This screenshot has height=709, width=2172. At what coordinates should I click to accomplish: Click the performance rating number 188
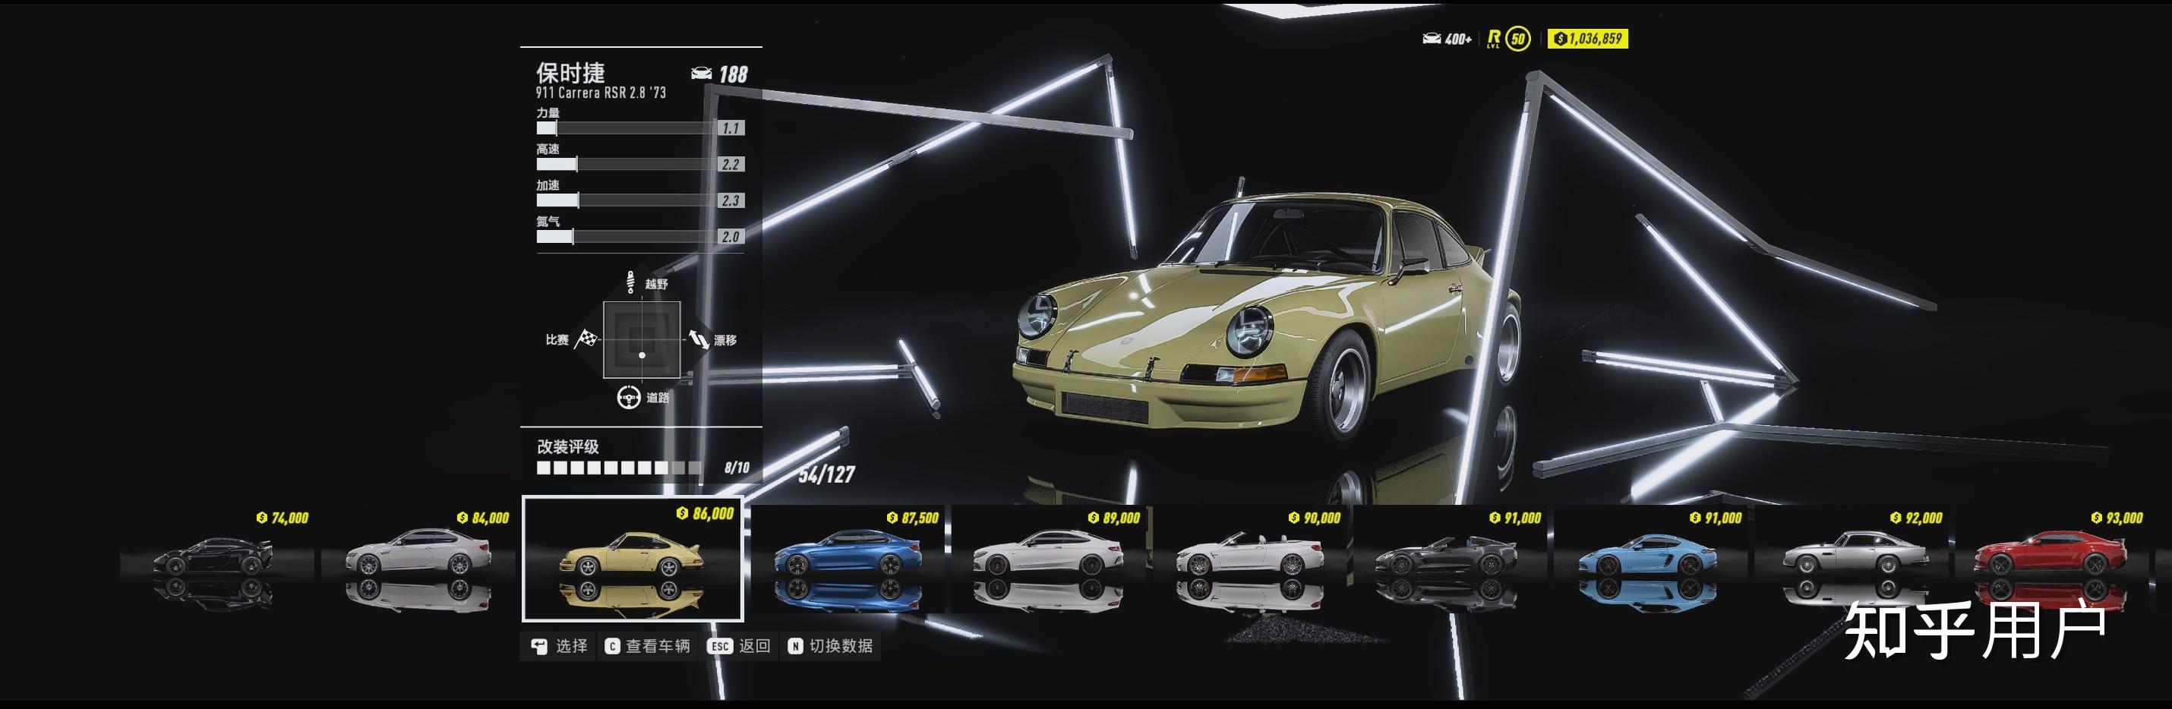[733, 74]
